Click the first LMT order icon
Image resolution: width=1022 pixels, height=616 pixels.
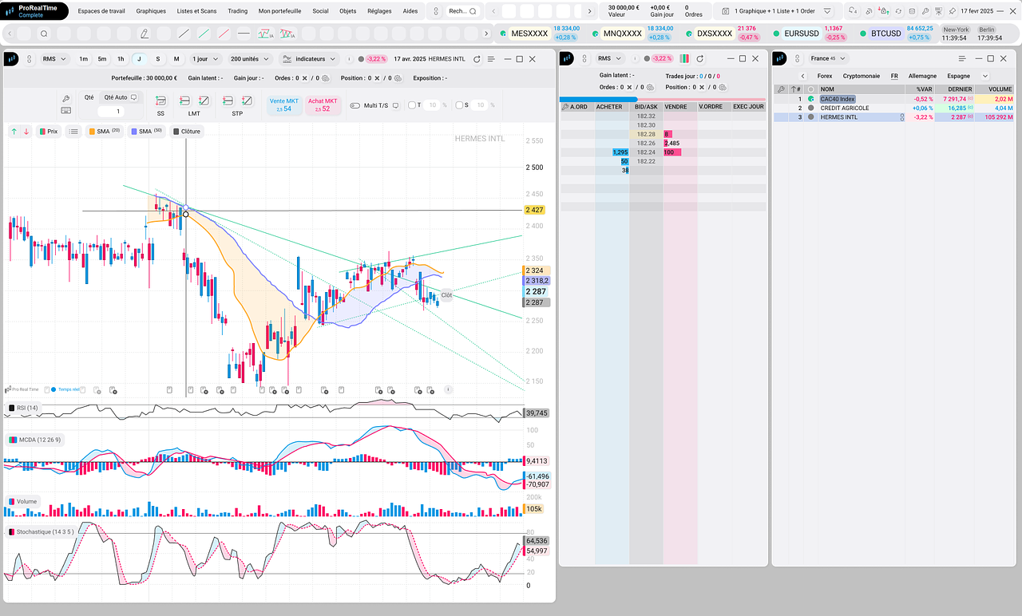click(184, 101)
